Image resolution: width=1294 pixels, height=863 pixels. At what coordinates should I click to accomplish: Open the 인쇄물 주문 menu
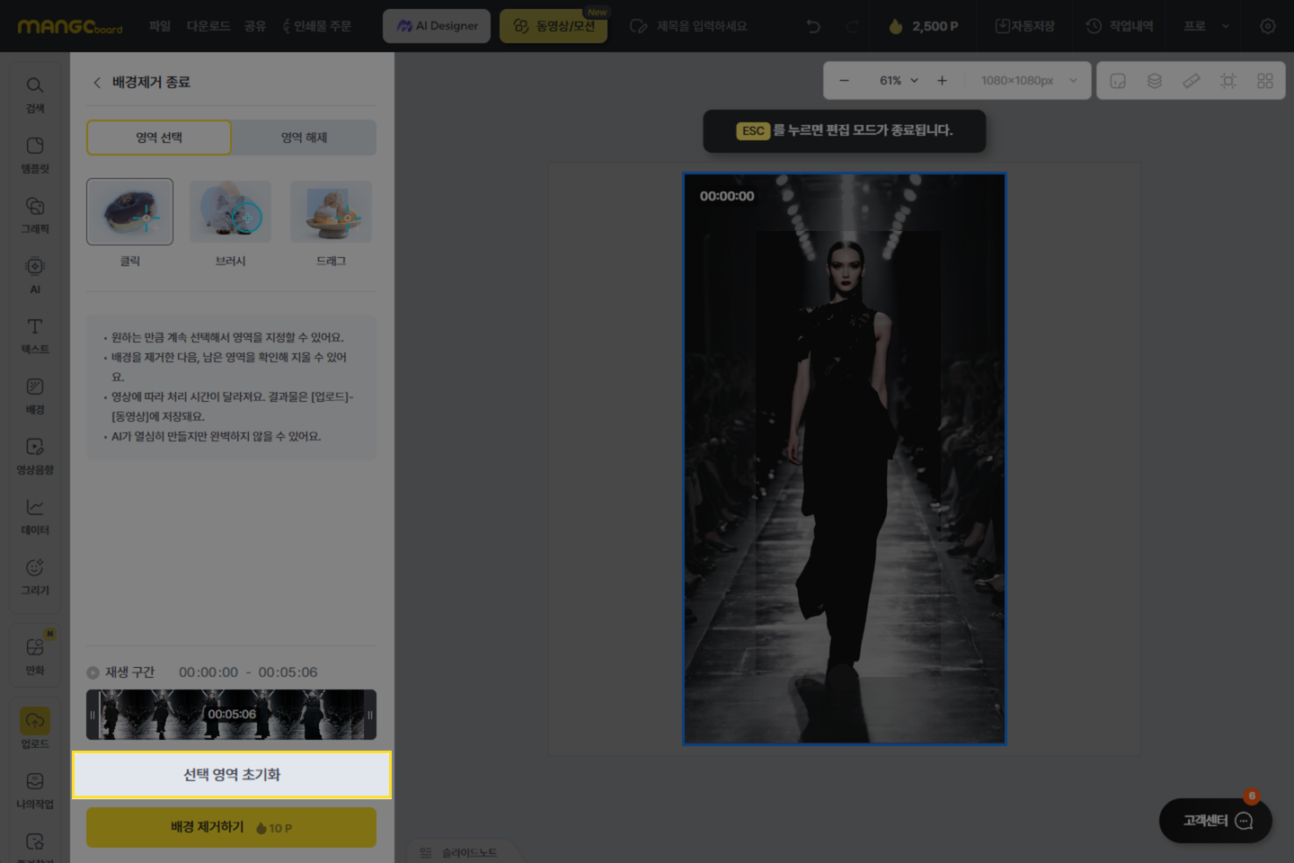(x=316, y=26)
